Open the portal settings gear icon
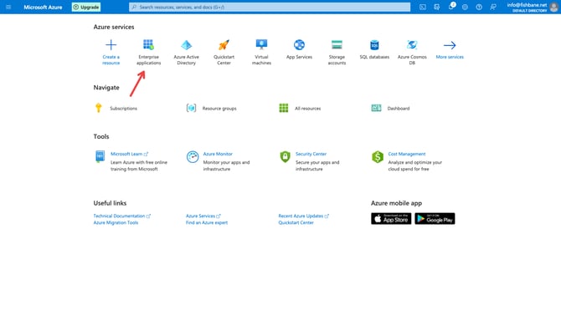Viewport: 561px width, 310px height. [x=465, y=8]
